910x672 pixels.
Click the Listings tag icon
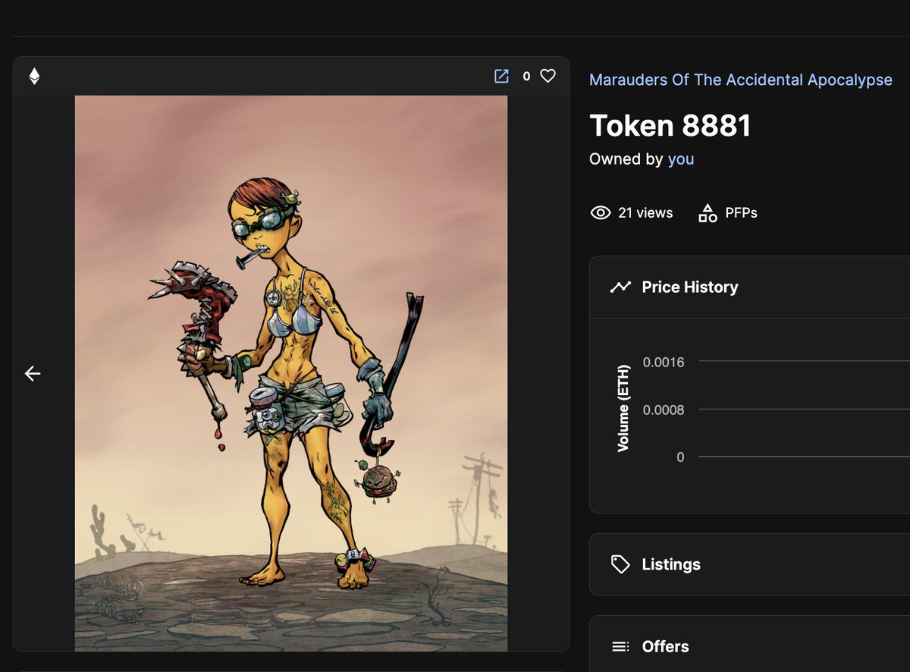[x=620, y=564]
